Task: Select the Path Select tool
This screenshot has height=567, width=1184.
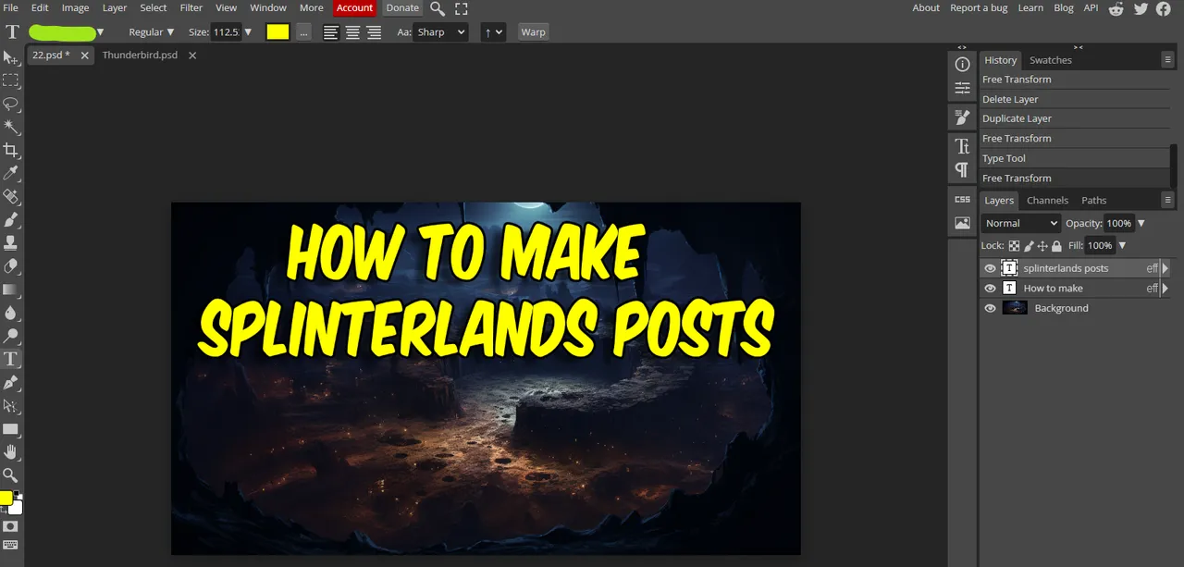Action: click(11, 405)
